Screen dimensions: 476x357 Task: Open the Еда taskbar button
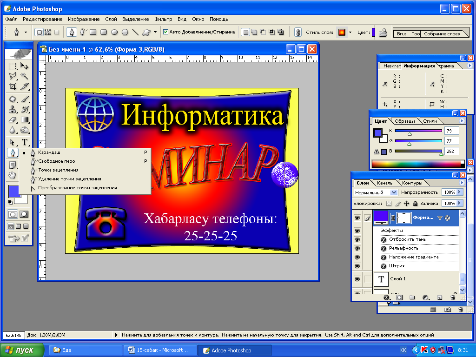pos(86,350)
